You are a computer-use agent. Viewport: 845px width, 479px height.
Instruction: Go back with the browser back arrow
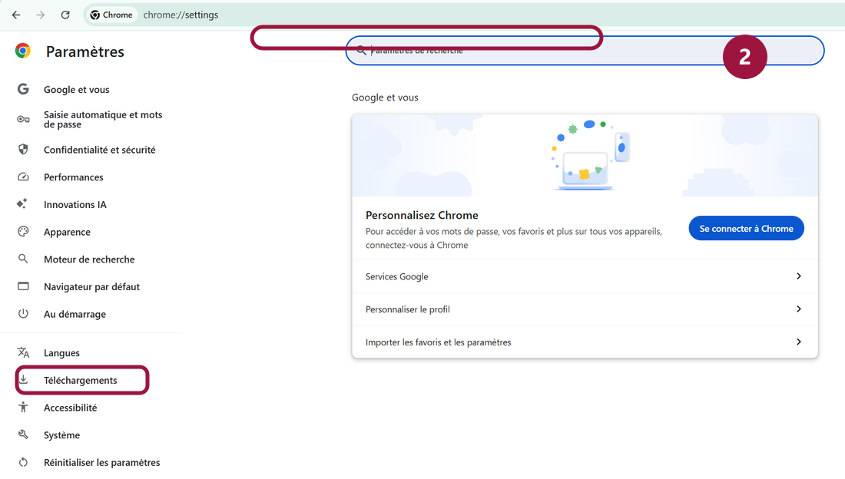click(x=16, y=15)
